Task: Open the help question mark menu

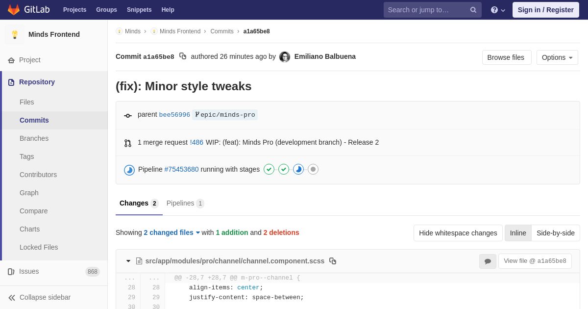Action: click(498, 10)
